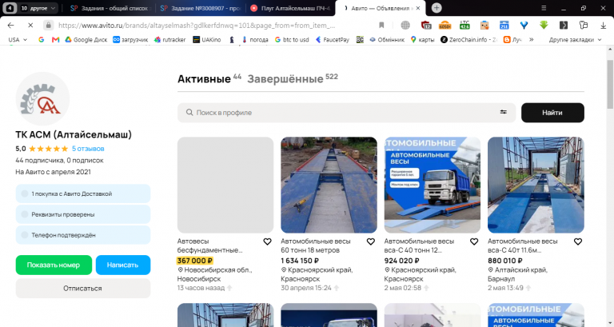This screenshot has width=614, height=327.
Task: Close the Avito tab
Action: 418,8
